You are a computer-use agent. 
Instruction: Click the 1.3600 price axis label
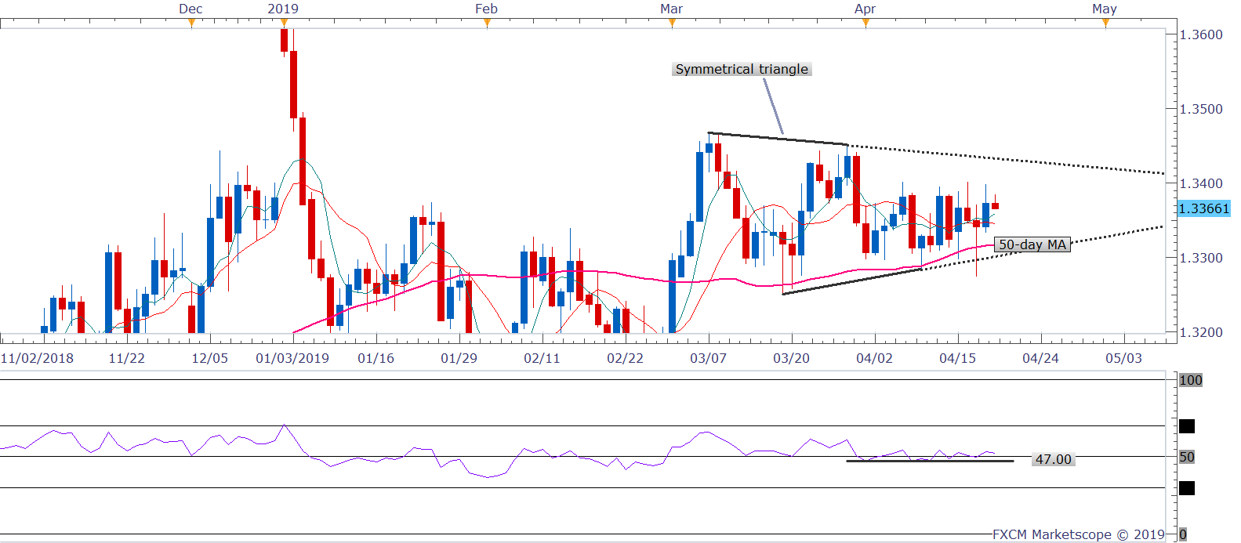[1201, 34]
